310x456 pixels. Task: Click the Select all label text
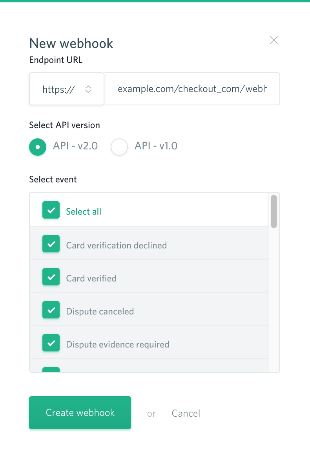pos(84,211)
